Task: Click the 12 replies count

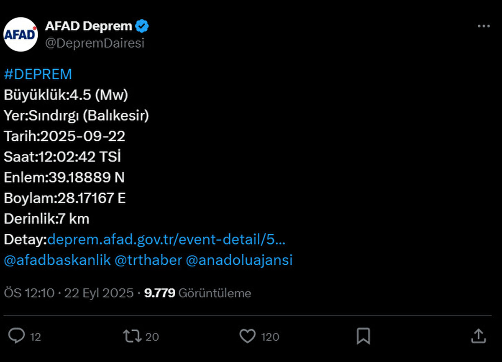Action: (36, 336)
